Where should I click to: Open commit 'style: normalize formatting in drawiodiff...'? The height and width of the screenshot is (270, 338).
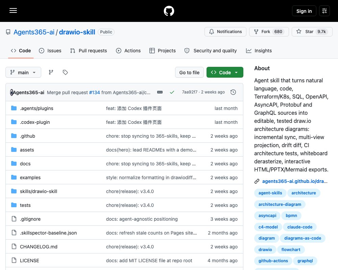(151, 178)
